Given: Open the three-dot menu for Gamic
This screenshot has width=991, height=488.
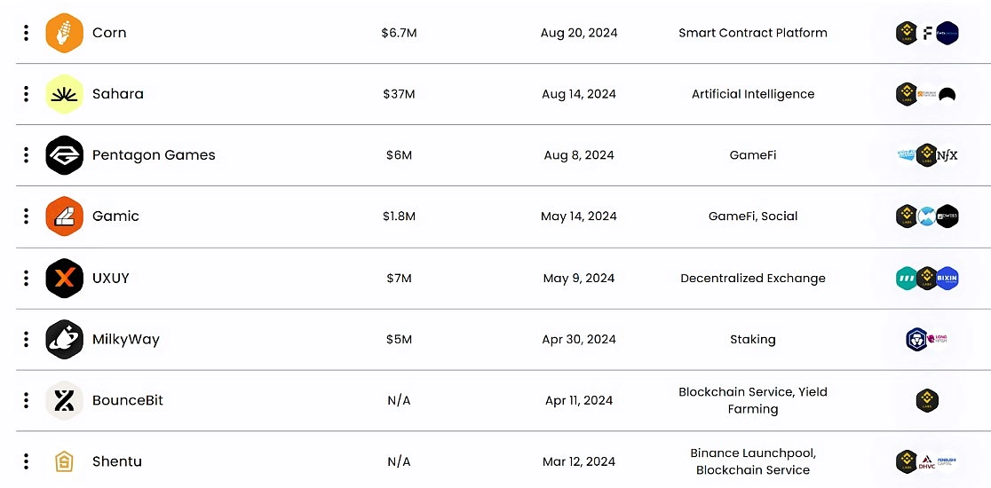Looking at the screenshot, I should [26, 216].
